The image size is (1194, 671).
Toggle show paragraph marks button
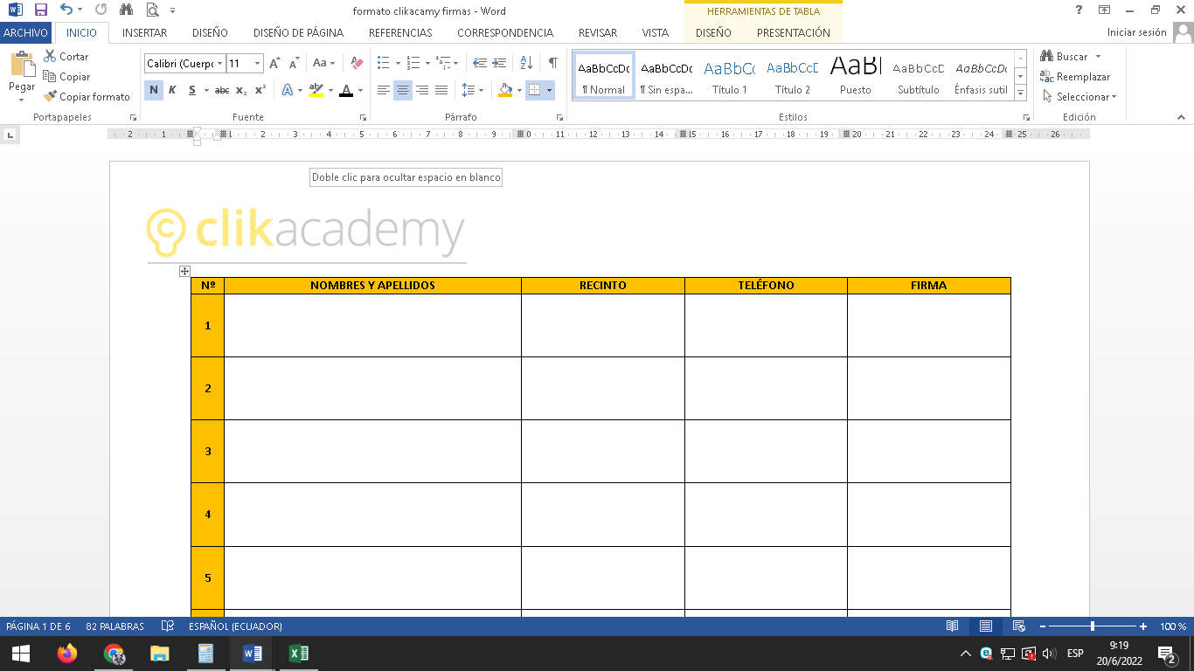(x=552, y=64)
